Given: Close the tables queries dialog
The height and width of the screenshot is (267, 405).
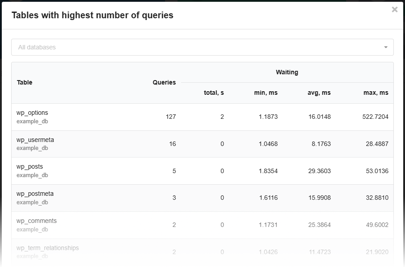Looking at the screenshot, I should 394,9.
